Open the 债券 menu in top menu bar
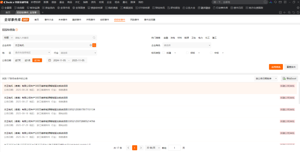Image resolution: width=300 pixels, height=152 pixels. [54, 2]
